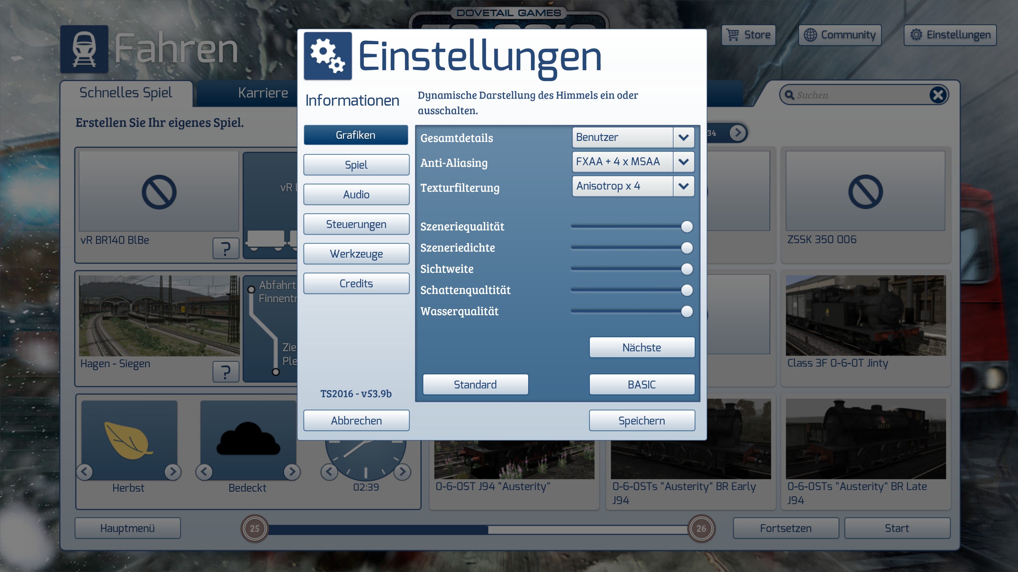Click the next page arrow beside 34
The height and width of the screenshot is (572, 1018).
[x=738, y=133]
